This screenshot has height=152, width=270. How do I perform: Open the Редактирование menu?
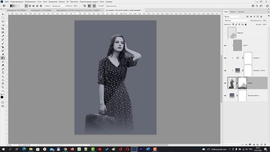[x=17, y=2]
